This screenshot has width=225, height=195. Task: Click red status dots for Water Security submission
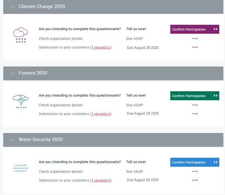click(195, 180)
